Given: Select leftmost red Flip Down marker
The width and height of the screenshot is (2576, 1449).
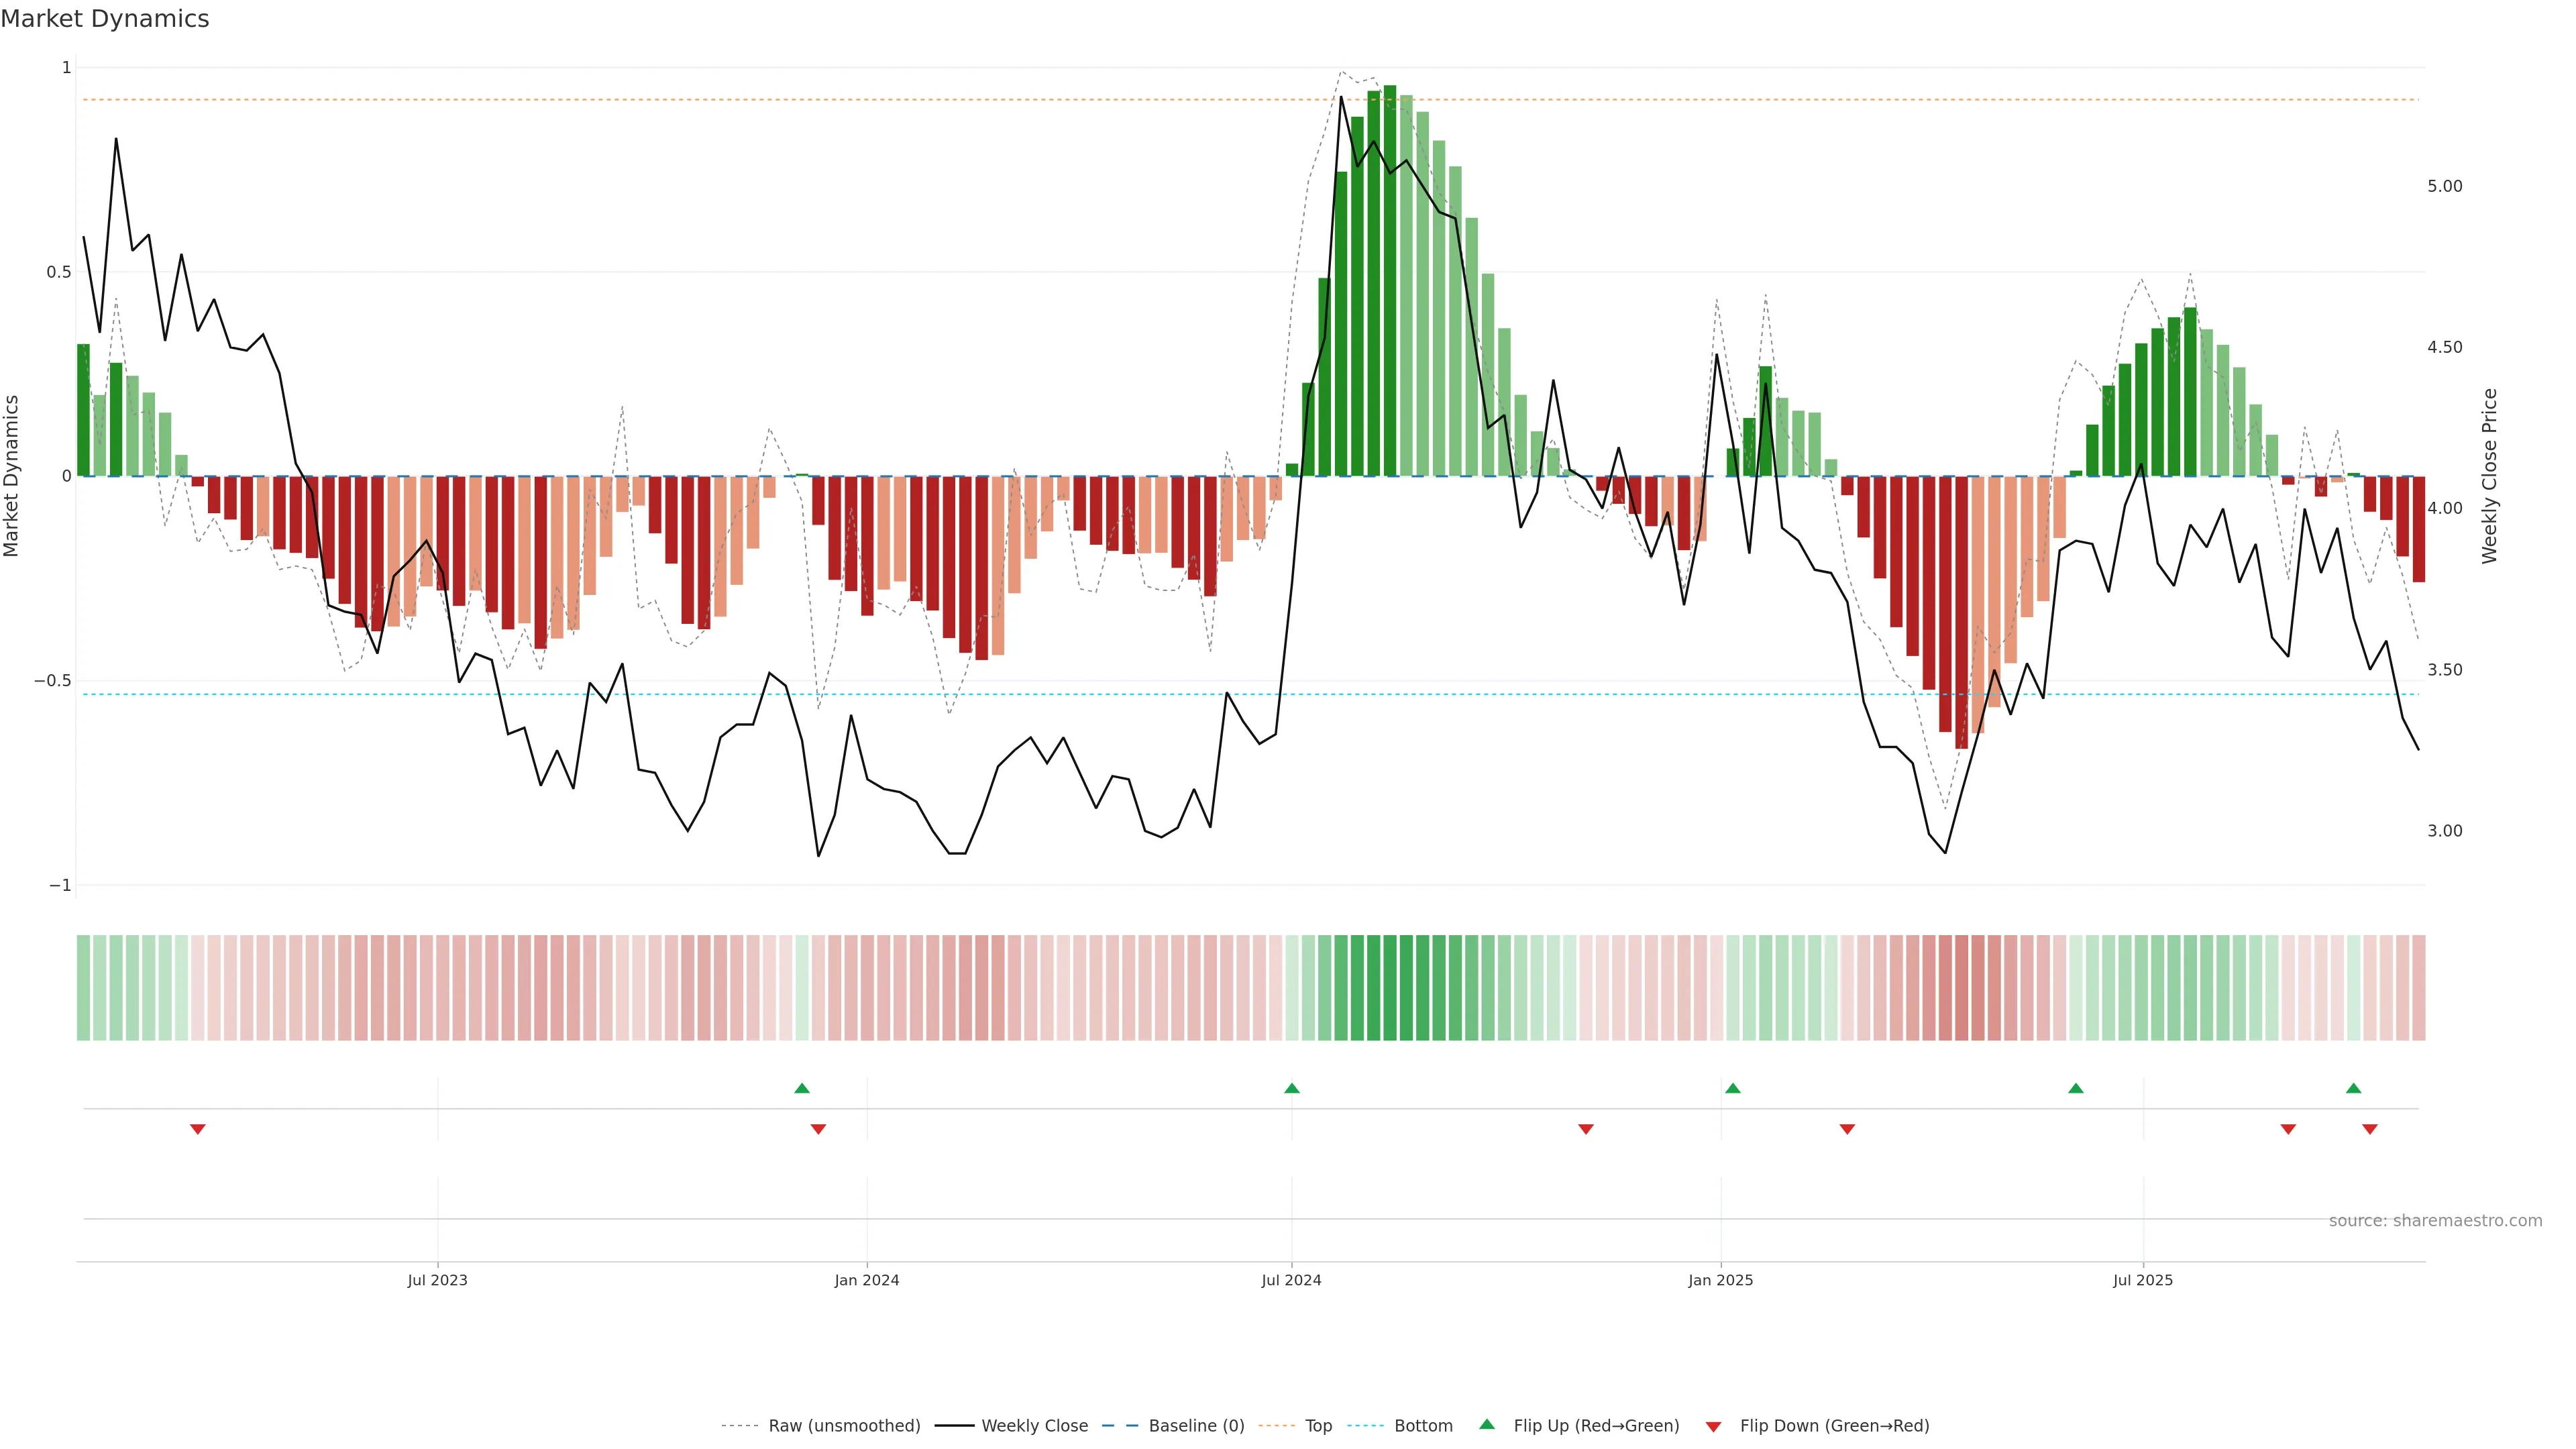Looking at the screenshot, I should tap(198, 1129).
